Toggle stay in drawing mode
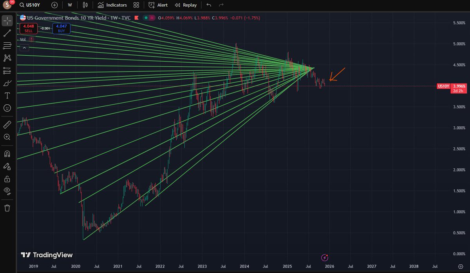 click(x=7, y=166)
